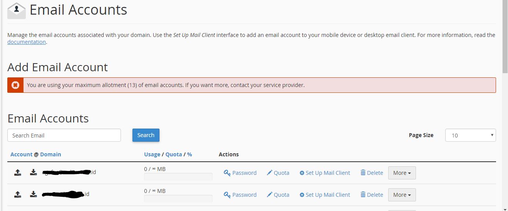Focus the Search Email input field
Screen dimensions: 508x211
point(64,135)
